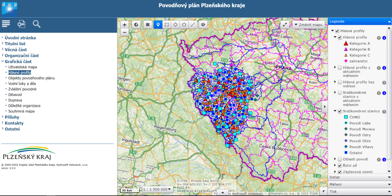Zoom out the map with minus button
The image size is (392, 196).
124,33
